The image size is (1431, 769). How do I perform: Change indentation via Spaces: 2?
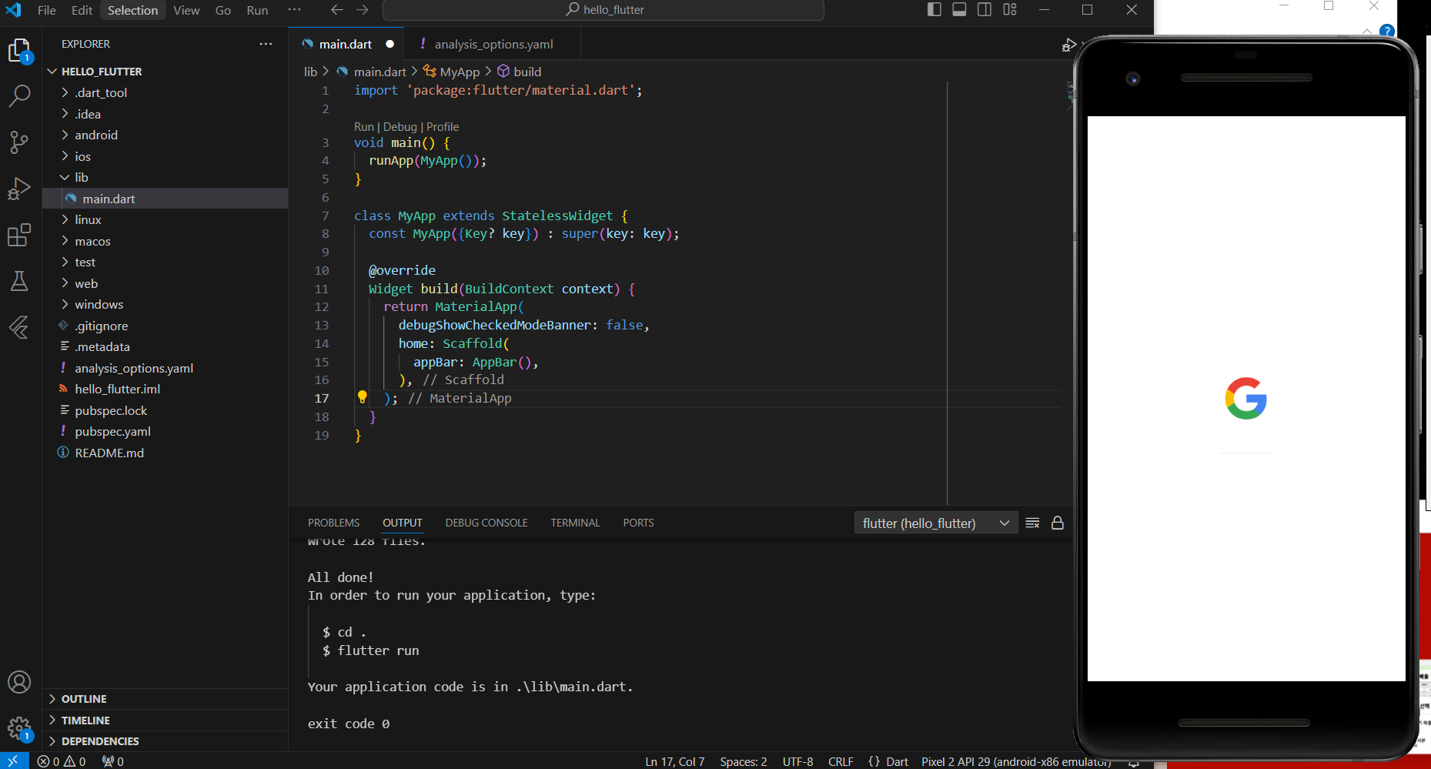(744, 761)
